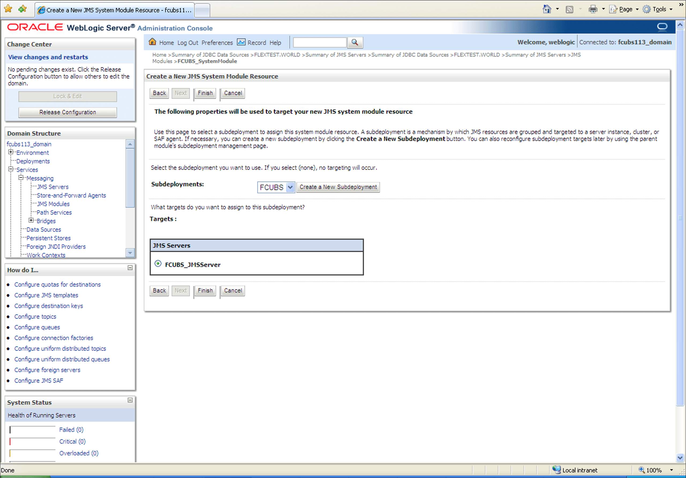Collapse the How do I panel
This screenshot has width=686, height=478.
tap(130, 268)
